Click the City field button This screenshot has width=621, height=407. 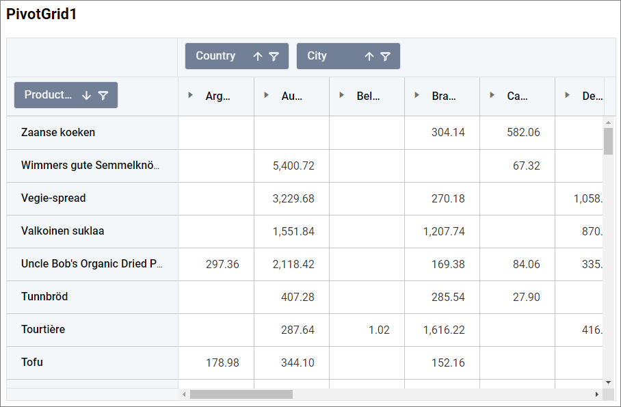click(317, 56)
